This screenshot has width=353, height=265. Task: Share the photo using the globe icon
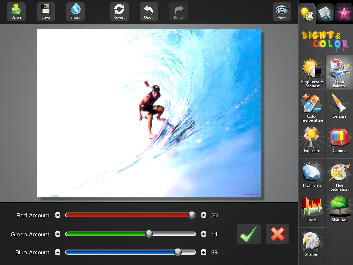coord(75,12)
